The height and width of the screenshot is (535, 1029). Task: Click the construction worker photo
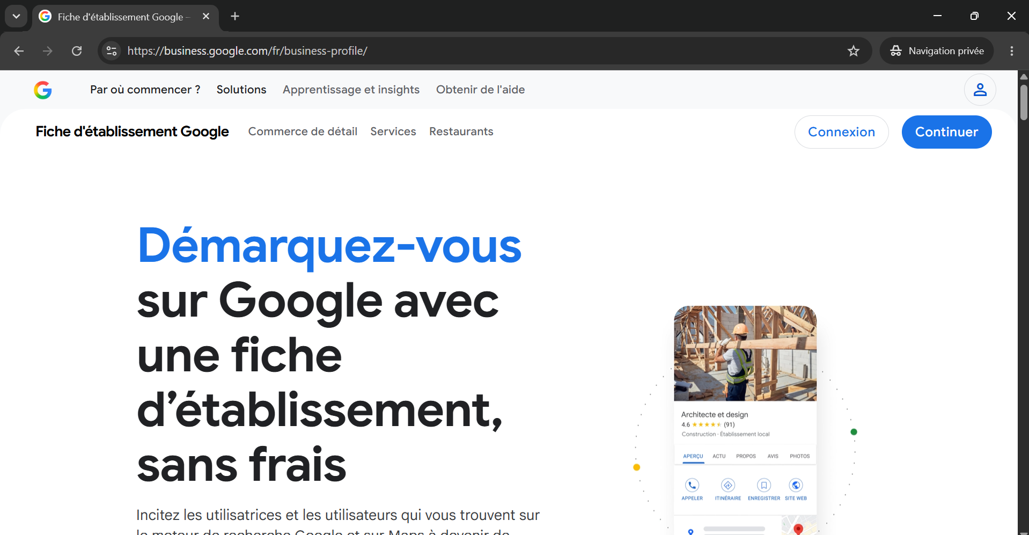click(745, 354)
